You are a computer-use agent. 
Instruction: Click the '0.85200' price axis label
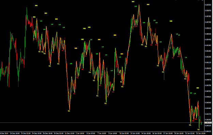[x=208, y=57]
